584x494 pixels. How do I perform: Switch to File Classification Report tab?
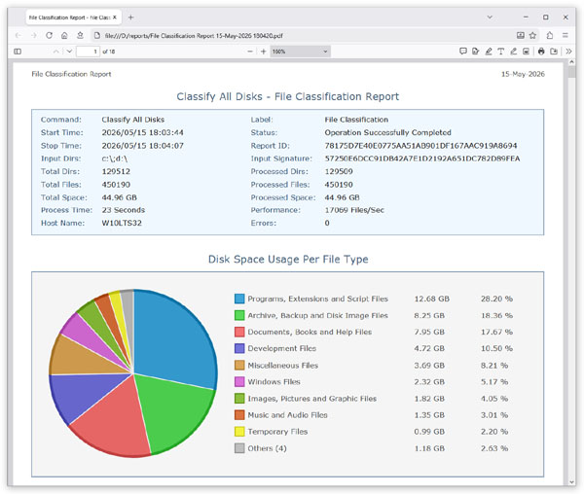click(x=73, y=18)
